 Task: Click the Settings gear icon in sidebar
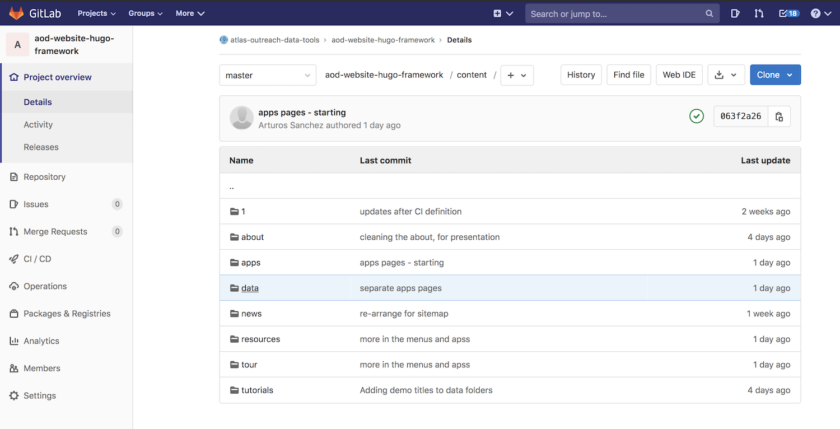click(x=14, y=396)
